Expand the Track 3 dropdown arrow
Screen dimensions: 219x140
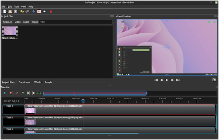4,106
